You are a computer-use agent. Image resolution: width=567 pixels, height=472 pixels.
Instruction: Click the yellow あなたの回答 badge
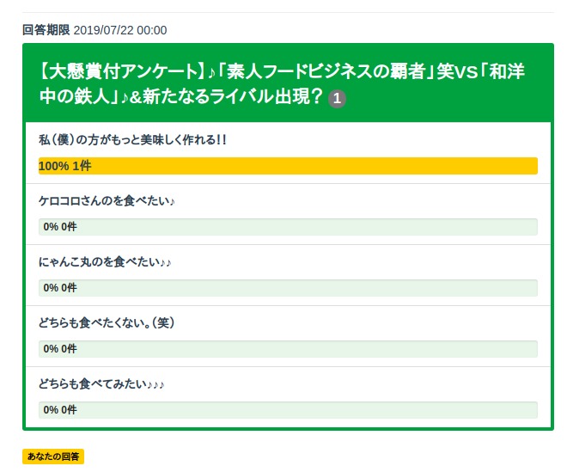pyautogui.click(x=53, y=457)
